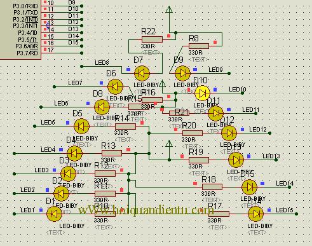
Task: Select resistor R19
Action: click(199, 160)
